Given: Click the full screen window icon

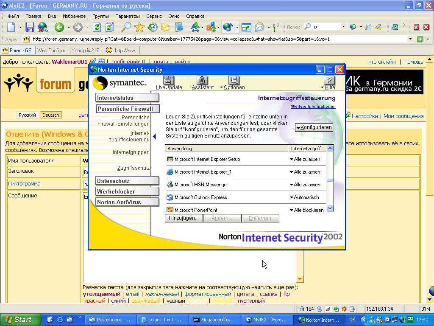Looking at the screenshot, I should point(246,27).
